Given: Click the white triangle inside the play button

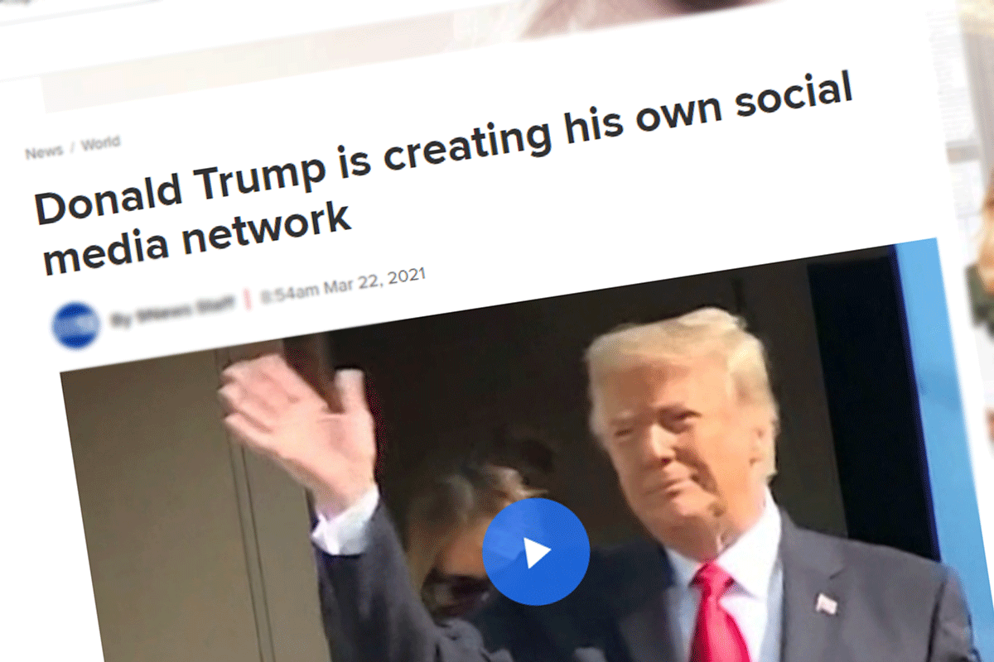Looking at the screenshot, I should [x=537, y=552].
